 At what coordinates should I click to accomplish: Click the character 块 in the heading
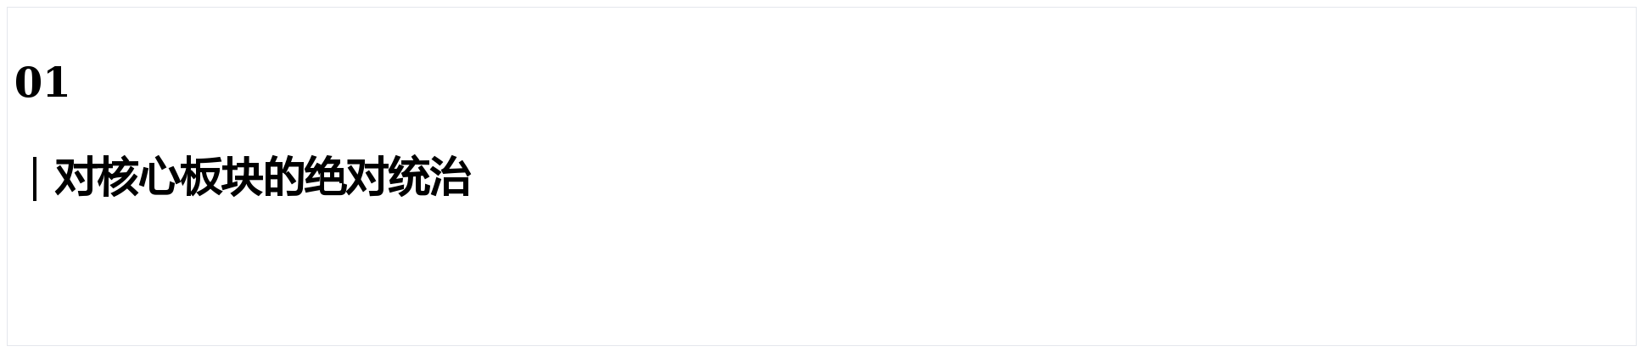[241, 177]
